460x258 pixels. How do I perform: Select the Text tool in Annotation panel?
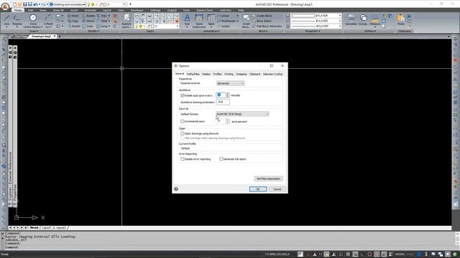187,21
